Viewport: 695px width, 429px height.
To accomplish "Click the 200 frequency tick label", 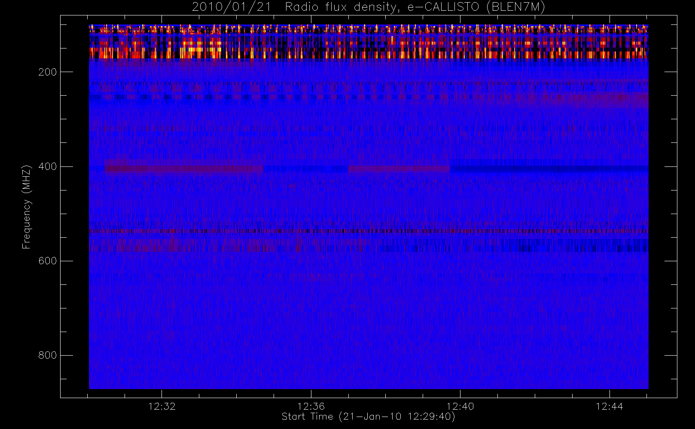I will coord(48,72).
